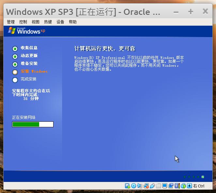Screen dimensions: 216x193
Task: Click the 31 分钟 remaining time text
Action: [31, 99]
